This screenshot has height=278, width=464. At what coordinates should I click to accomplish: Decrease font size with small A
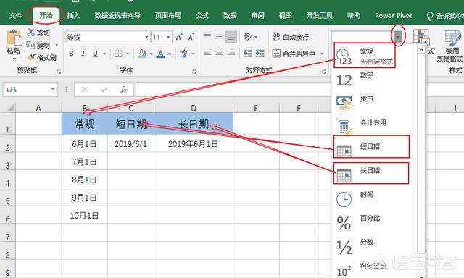tap(191, 37)
